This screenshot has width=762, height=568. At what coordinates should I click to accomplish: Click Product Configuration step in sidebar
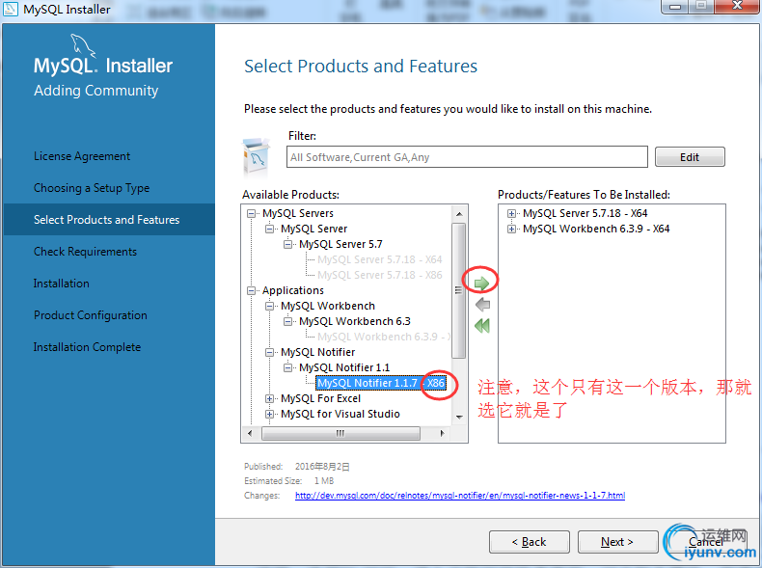[91, 315]
